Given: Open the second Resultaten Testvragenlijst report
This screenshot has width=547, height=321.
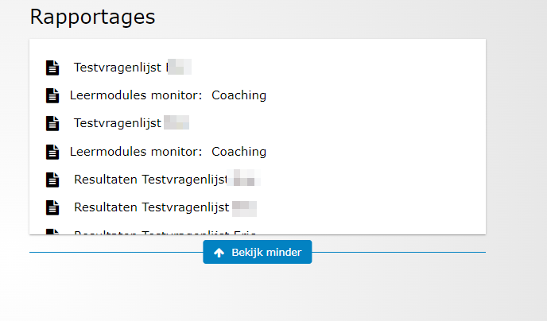Looking at the screenshot, I should coord(151,207).
